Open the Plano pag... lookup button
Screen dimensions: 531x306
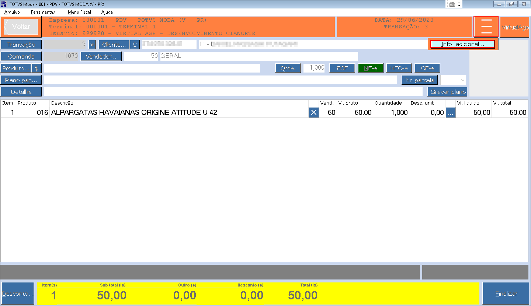coord(21,80)
